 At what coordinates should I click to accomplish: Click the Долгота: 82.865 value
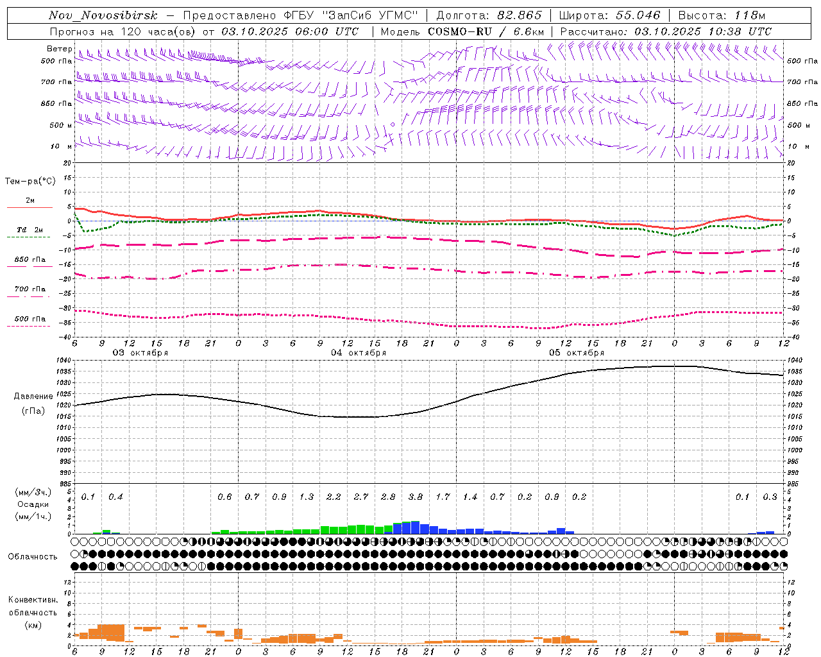tap(489, 15)
